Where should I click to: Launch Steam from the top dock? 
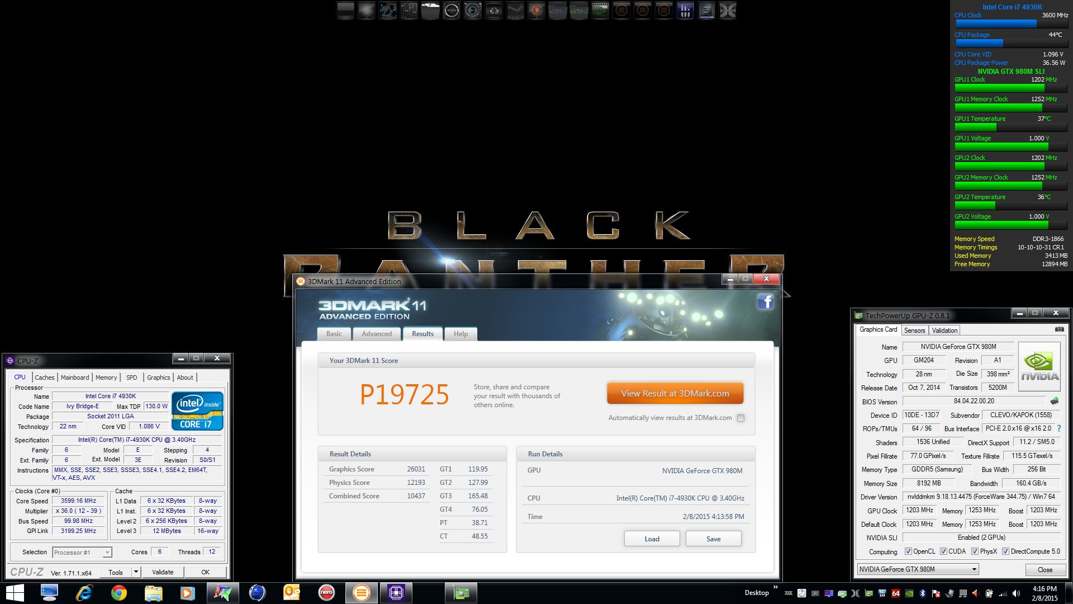point(515,11)
